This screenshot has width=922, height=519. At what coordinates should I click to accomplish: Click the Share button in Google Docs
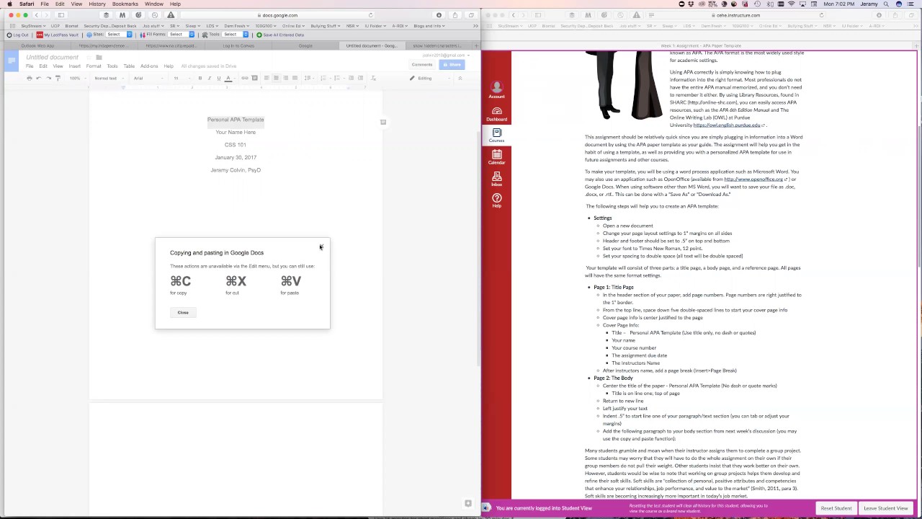[452, 65]
